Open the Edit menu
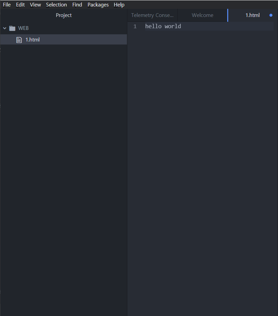 click(x=20, y=4)
